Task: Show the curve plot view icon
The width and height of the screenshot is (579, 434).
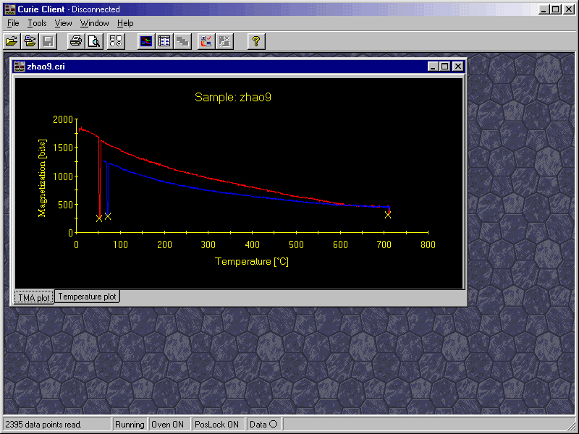Action: (146, 41)
